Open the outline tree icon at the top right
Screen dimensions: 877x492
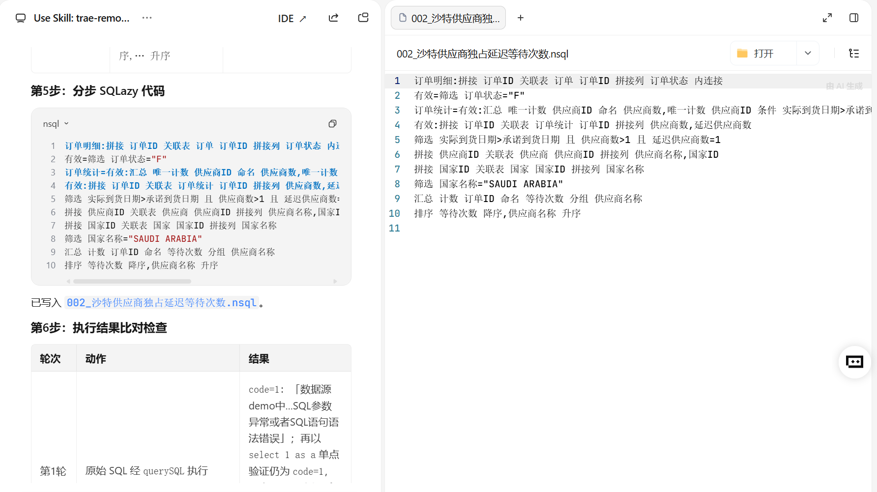click(x=854, y=53)
